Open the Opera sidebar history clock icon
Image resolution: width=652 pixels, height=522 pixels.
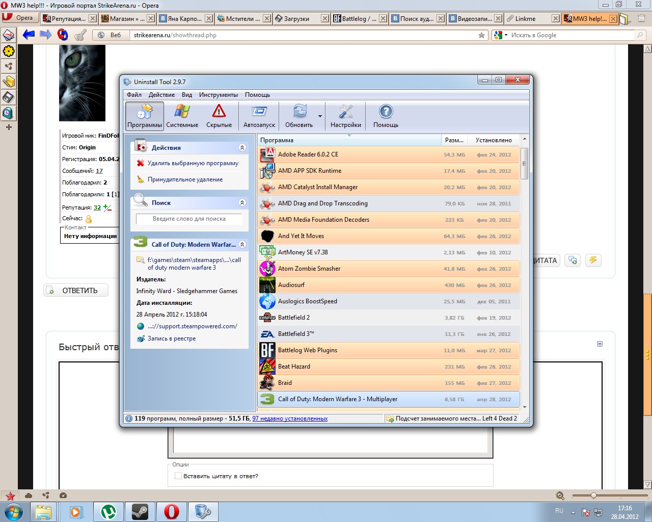click(9, 113)
